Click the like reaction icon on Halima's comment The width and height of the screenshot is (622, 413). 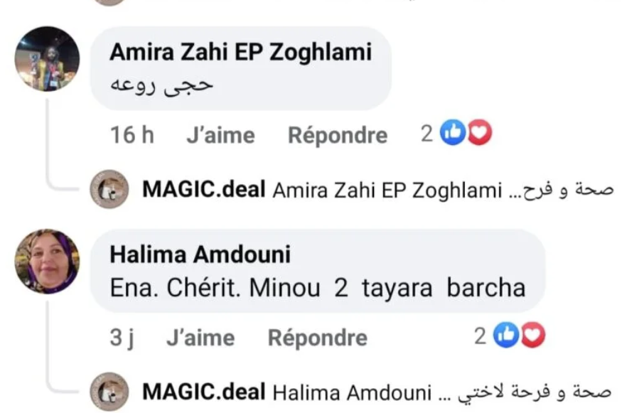[506, 336]
